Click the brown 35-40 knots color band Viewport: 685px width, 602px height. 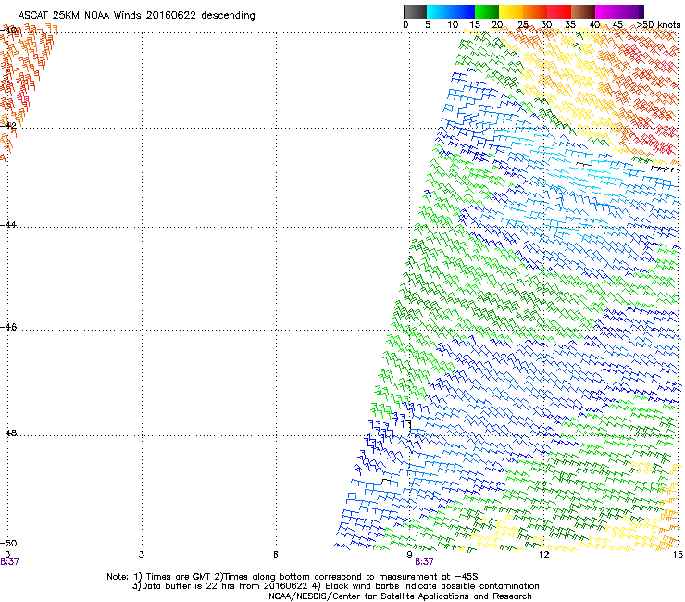[x=583, y=11]
